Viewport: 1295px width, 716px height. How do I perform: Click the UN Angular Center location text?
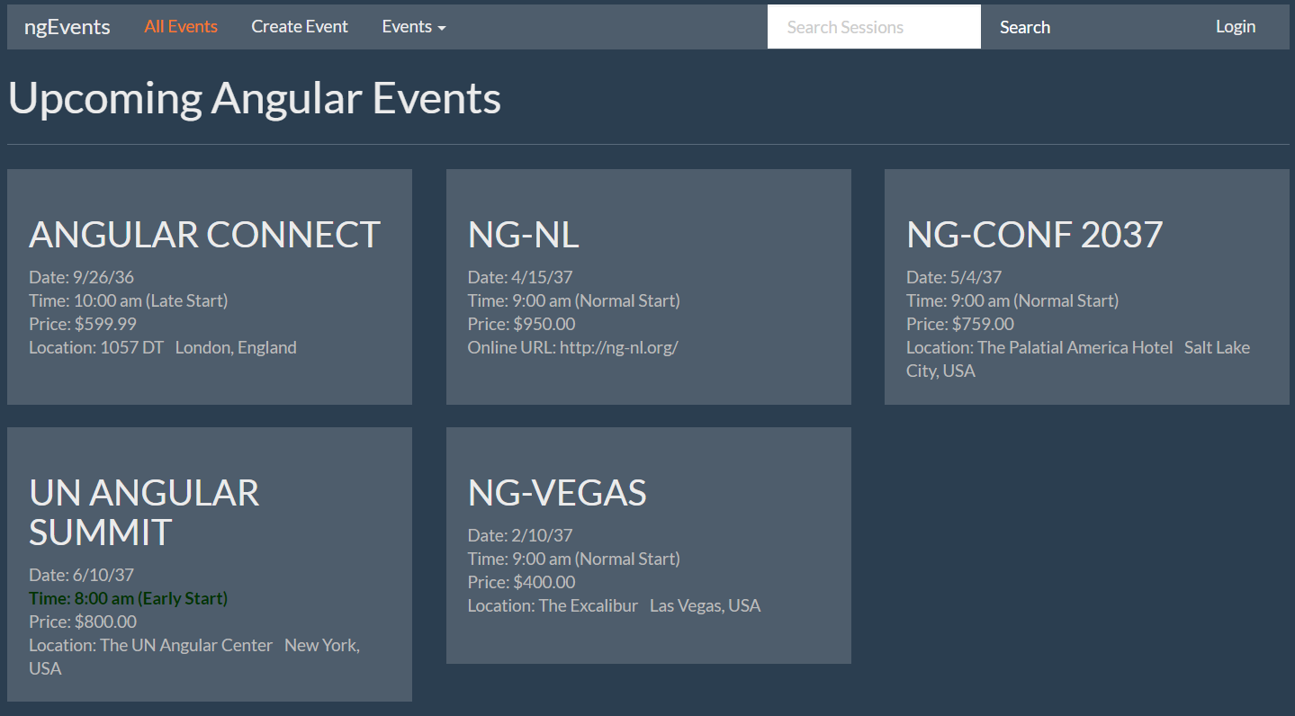coord(194,657)
